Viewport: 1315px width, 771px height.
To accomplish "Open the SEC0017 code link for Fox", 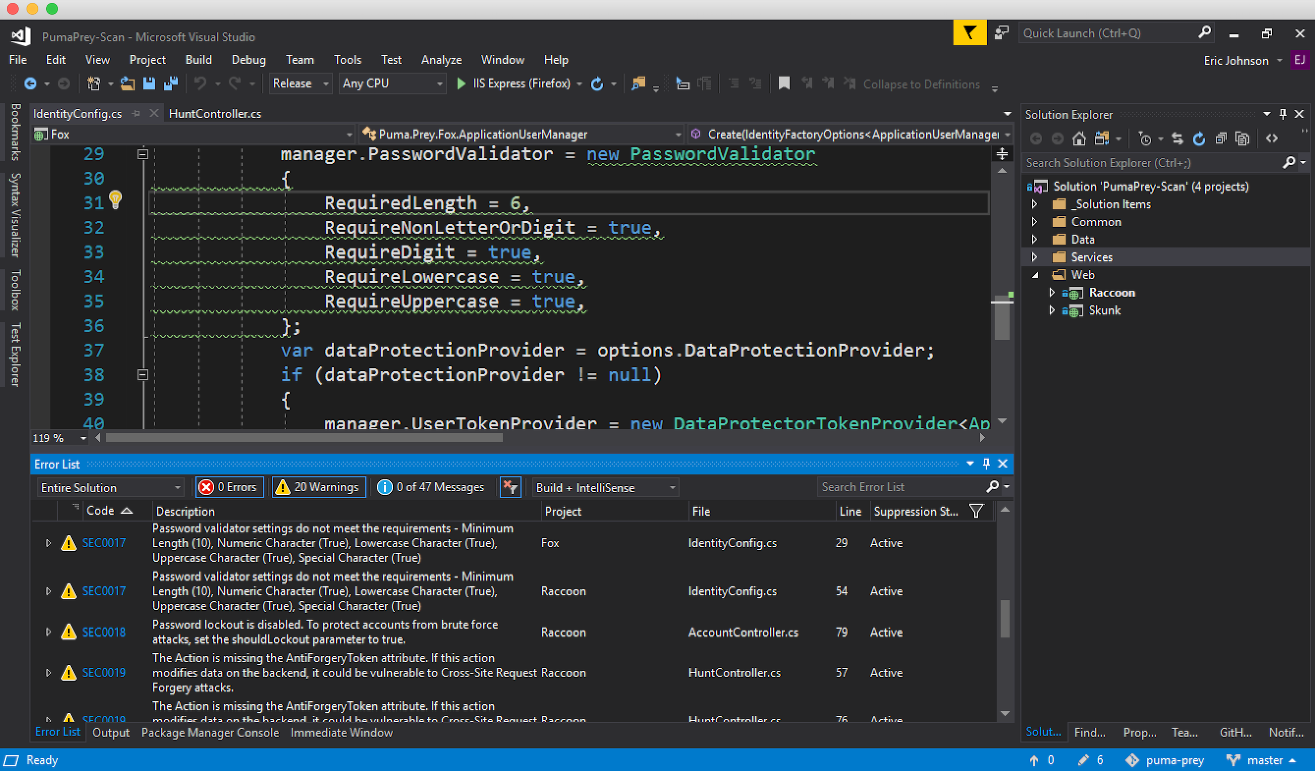I will 104,543.
